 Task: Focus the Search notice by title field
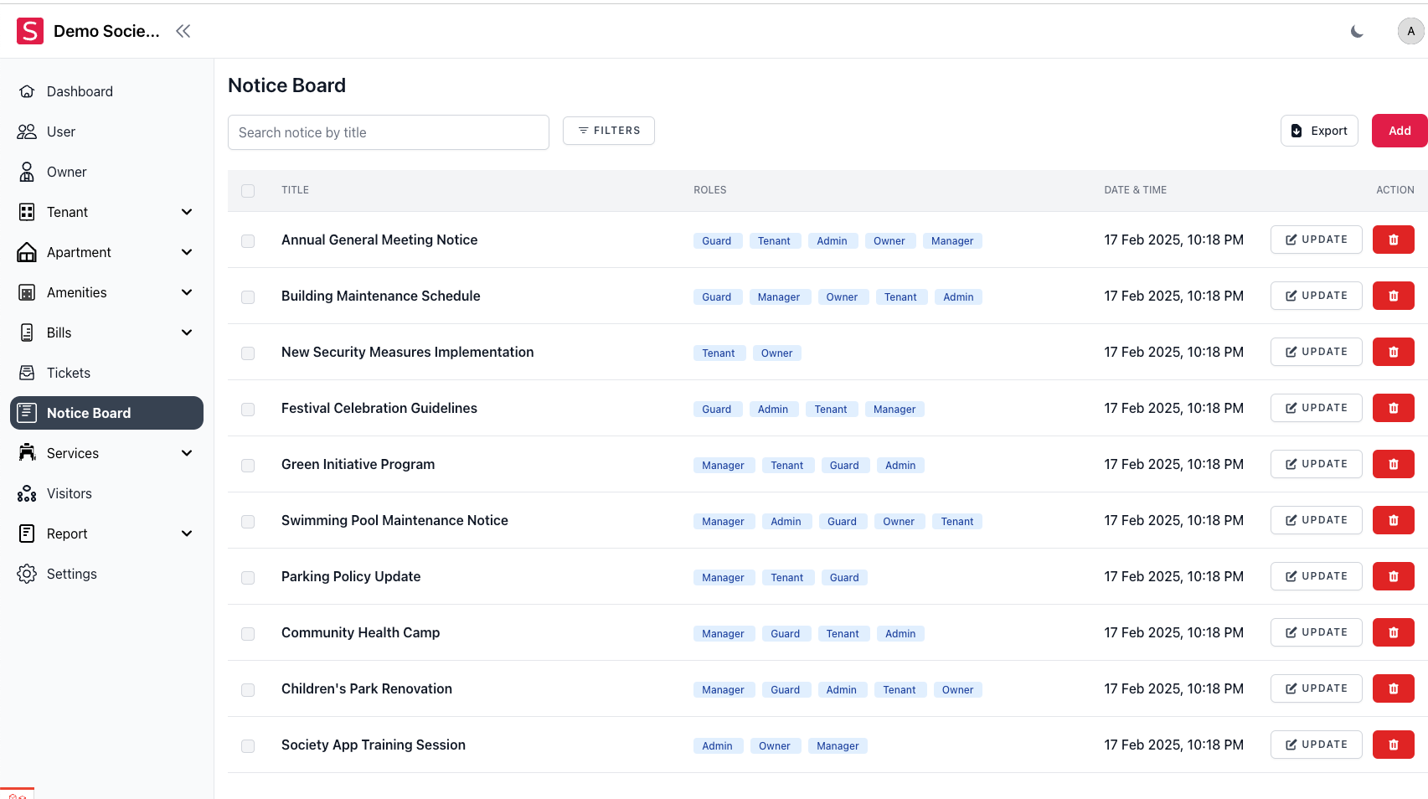point(389,132)
